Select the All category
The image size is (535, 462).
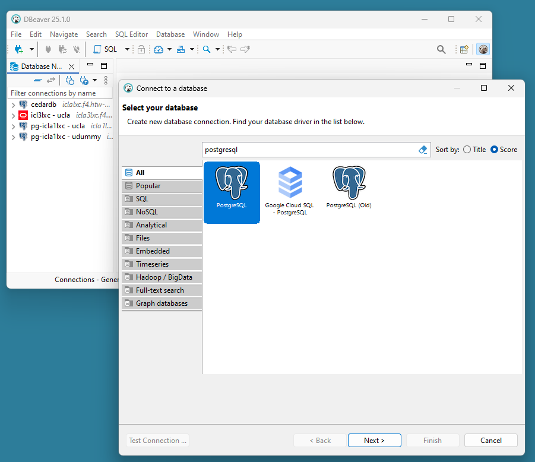(x=162, y=173)
